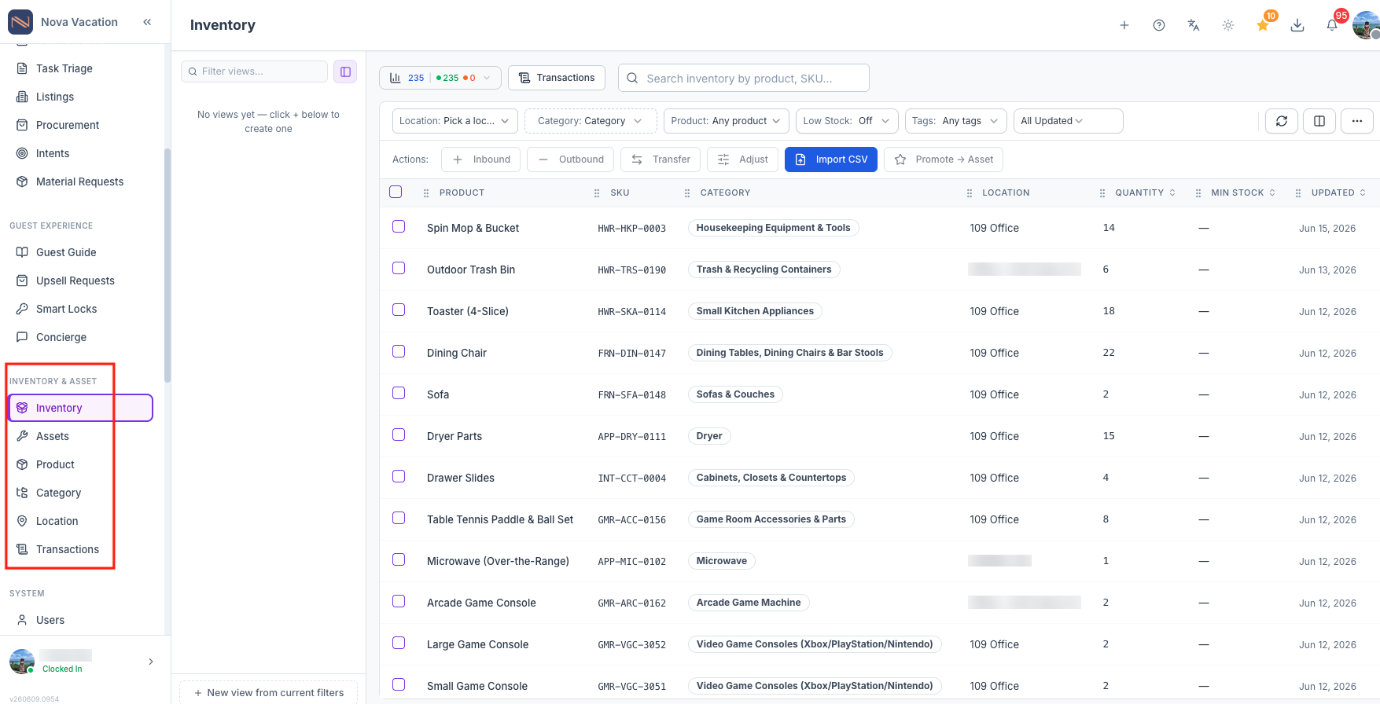Check the Sofa row
1380x704 pixels.
point(399,393)
